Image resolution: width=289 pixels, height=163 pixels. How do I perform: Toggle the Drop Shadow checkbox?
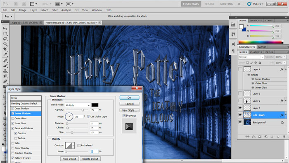pyautogui.click(x=13, y=108)
